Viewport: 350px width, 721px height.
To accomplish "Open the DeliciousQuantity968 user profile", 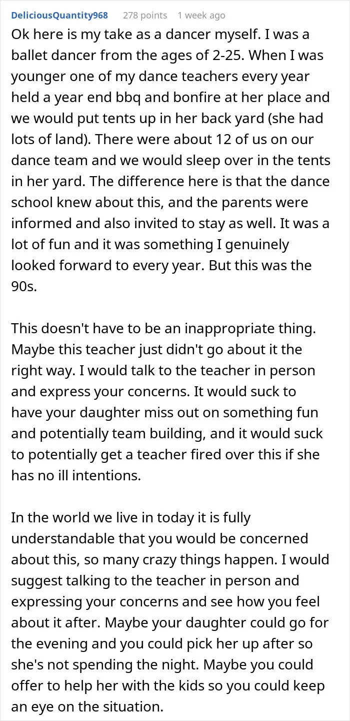I will pyautogui.click(x=59, y=16).
